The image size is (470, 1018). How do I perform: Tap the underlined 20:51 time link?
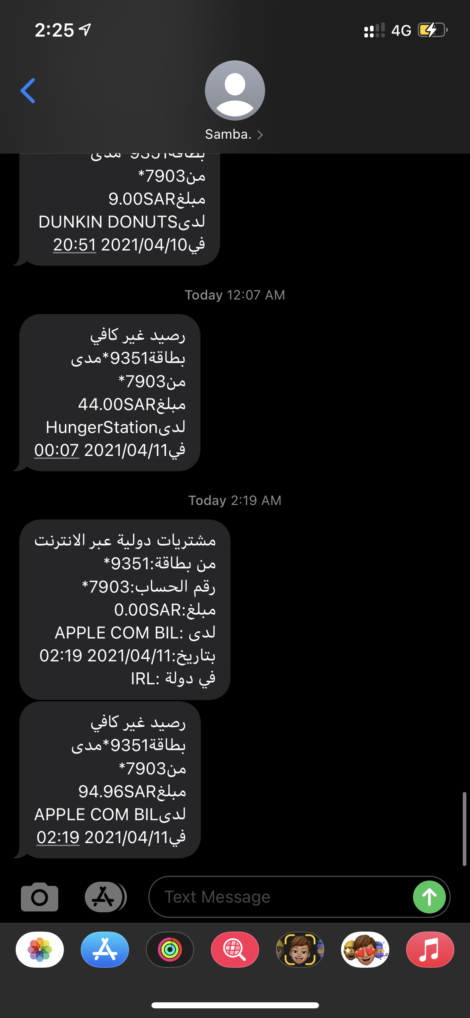coord(75,245)
